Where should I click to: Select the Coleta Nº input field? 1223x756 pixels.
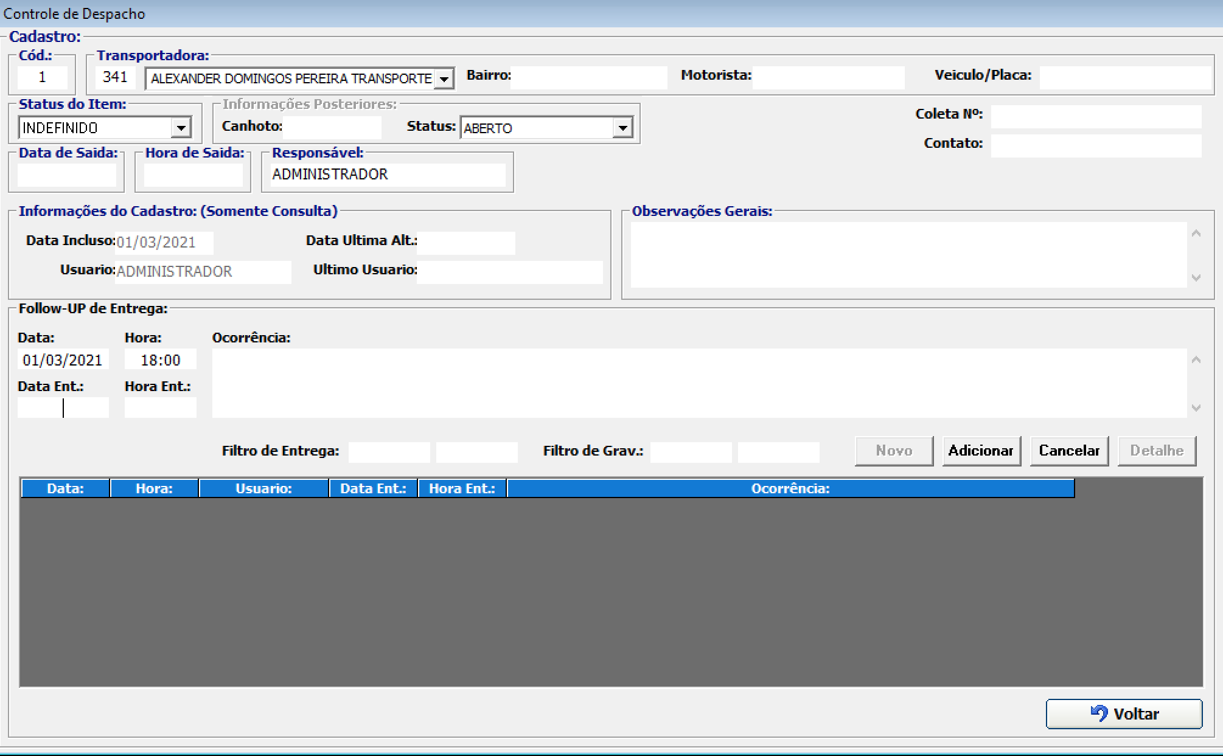1095,116
